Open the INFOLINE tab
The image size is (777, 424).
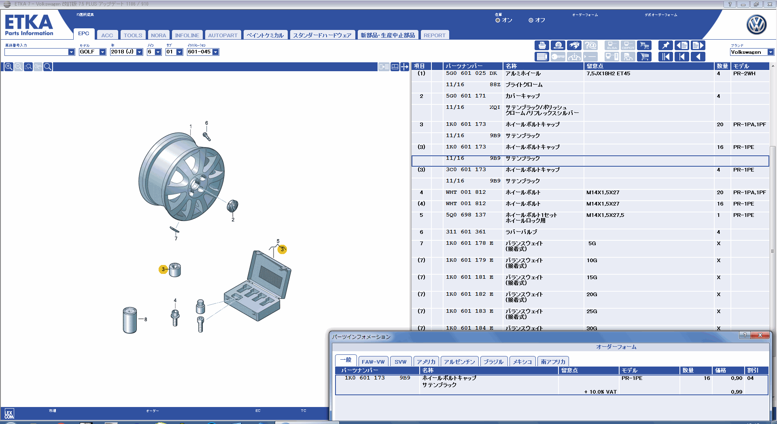coord(187,35)
